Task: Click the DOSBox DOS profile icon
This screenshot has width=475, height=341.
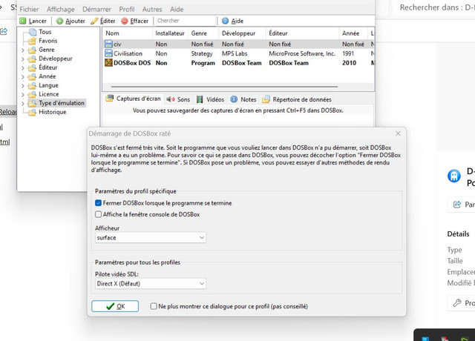Action: [x=108, y=63]
